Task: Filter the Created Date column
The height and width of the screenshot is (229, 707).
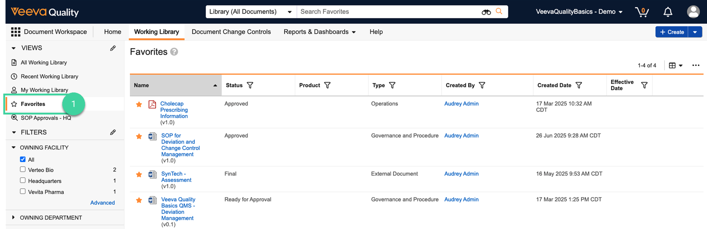Action: (x=579, y=85)
